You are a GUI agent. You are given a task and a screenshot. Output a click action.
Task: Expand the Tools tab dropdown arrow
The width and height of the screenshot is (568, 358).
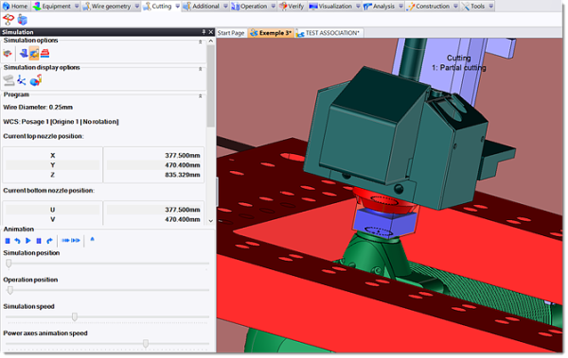point(490,7)
